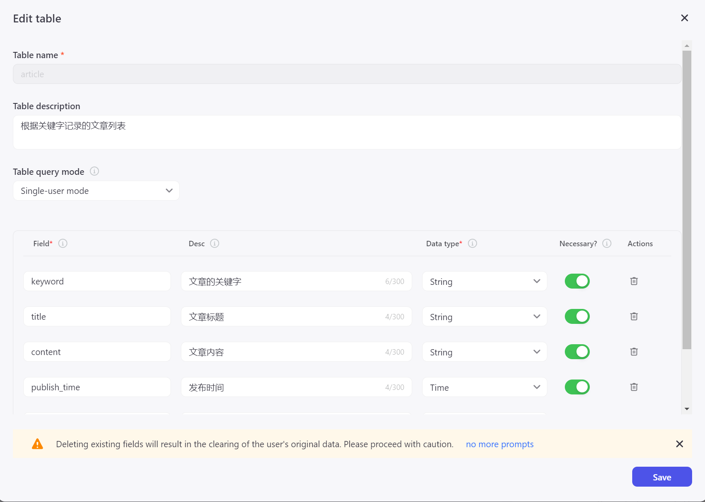Remove the publish_time field via trash icon
The image size is (705, 502).
pyautogui.click(x=634, y=387)
